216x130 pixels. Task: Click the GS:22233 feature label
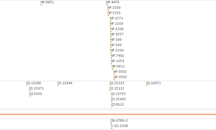click(x=117, y=83)
